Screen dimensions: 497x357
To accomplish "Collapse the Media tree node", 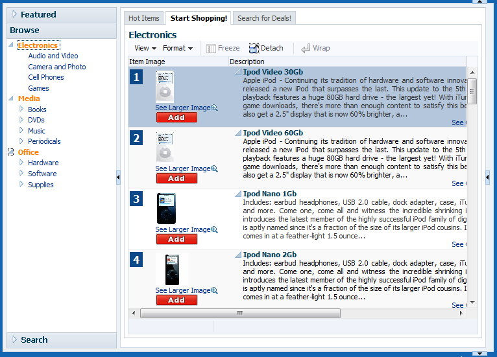I will coord(11,98).
